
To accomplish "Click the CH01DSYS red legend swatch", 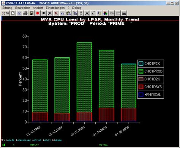I will click(x=141, y=87).
